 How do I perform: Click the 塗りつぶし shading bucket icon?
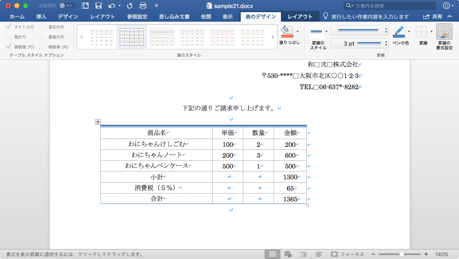click(287, 32)
